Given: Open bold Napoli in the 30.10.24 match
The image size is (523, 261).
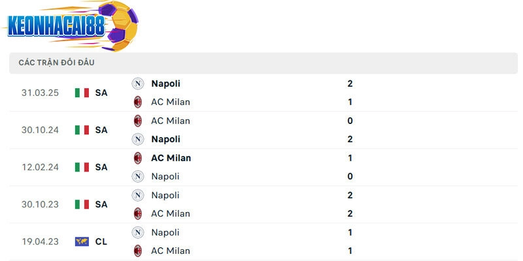Looking at the screenshot, I should [x=165, y=139].
